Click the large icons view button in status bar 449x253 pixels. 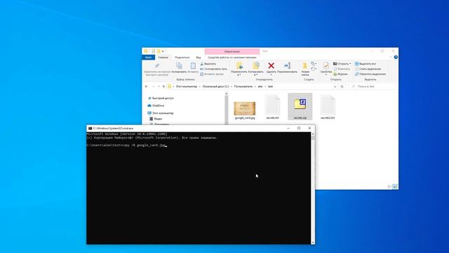(x=395, y=187)
